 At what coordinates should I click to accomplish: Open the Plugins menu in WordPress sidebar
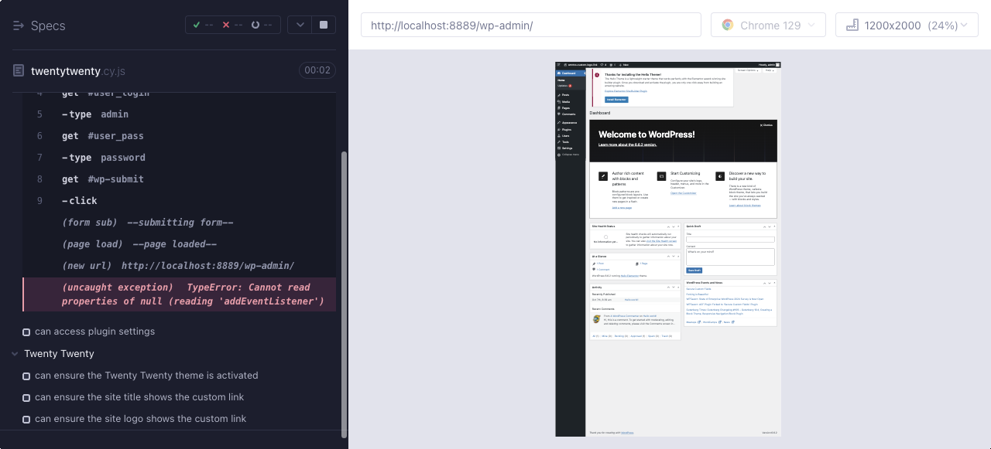[x=567, y=129]
